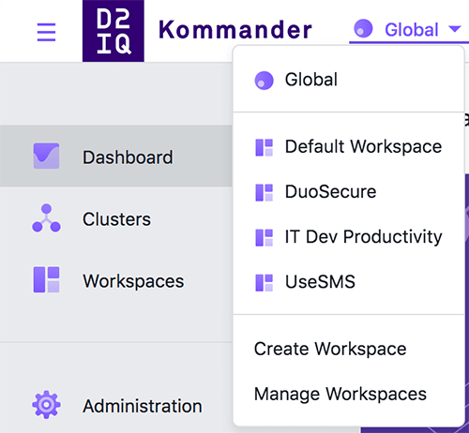Click the Global sphere icon in header
Screen dimensions: 469x433
pos(363,28)
